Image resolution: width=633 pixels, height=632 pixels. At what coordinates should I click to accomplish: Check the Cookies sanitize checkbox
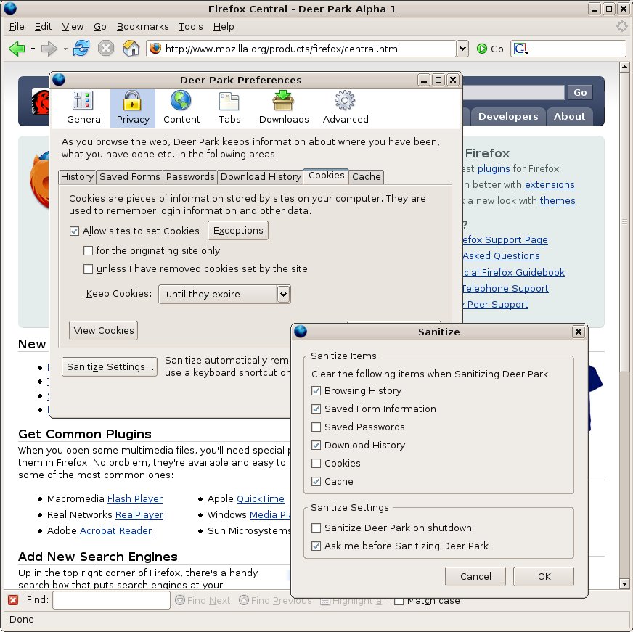tap(316, 464)
